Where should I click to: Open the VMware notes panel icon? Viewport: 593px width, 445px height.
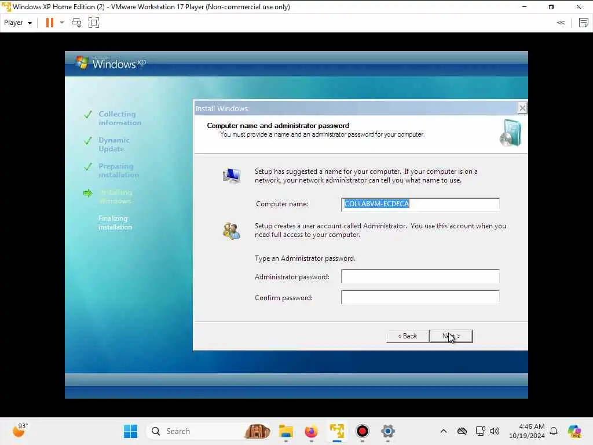[x=584, y=23]
